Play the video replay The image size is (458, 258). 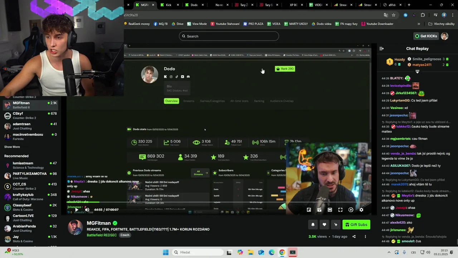(76, 210)
